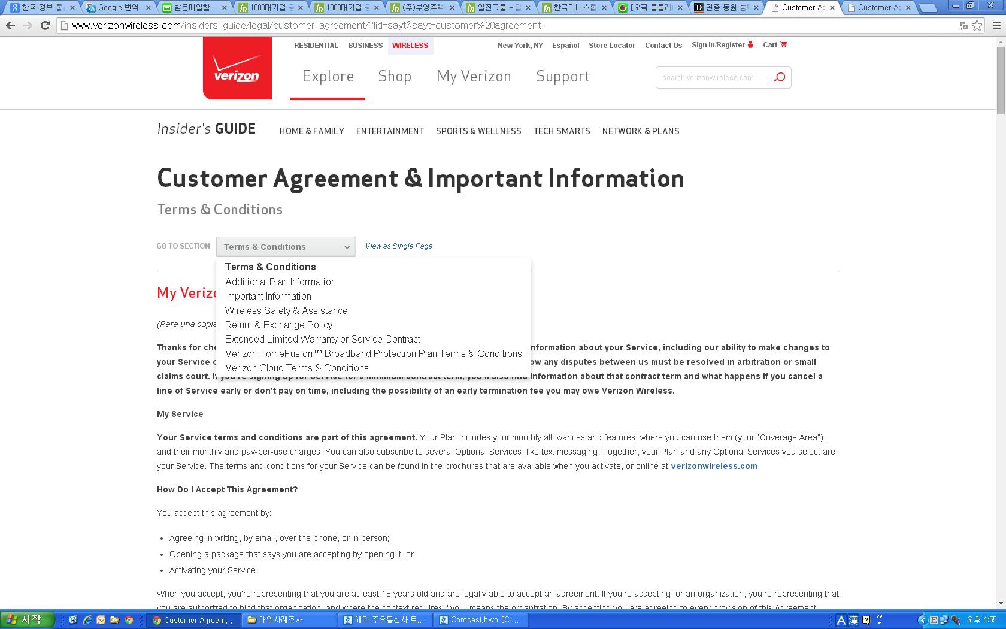The image size is (1006, 629).
Task: Open Sports & Wellness guide category
Action: click(478, 131)
